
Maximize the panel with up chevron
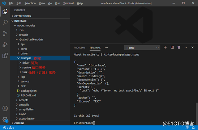tap(186, 47)
